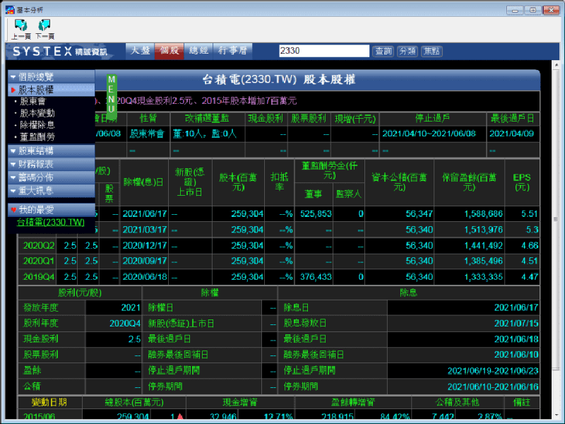Open the 行事曆 tab
This screenshot has width=565, height=424.
[x=232, y=51]
